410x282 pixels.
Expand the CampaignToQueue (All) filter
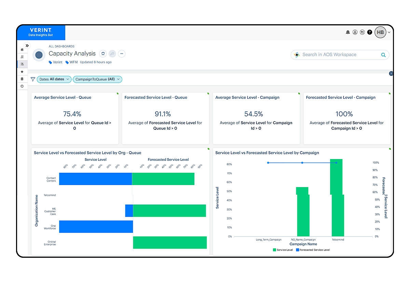tap(97, 79)
